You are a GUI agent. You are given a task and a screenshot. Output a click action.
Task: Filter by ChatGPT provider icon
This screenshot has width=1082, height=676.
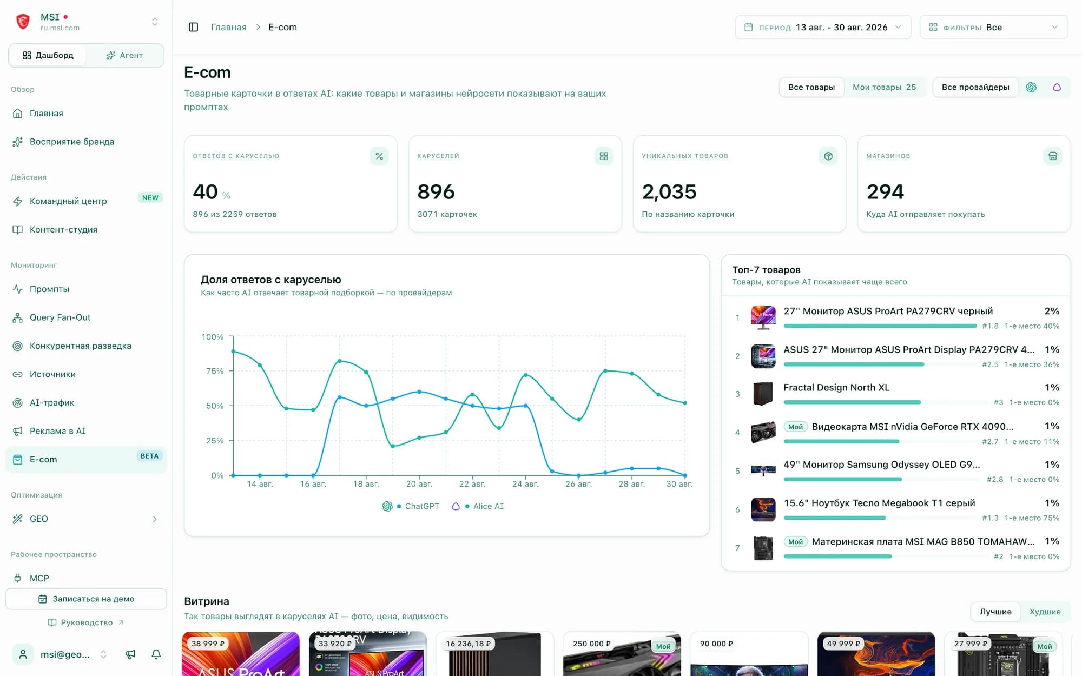pyautogui.click(x=1031, y=87)
